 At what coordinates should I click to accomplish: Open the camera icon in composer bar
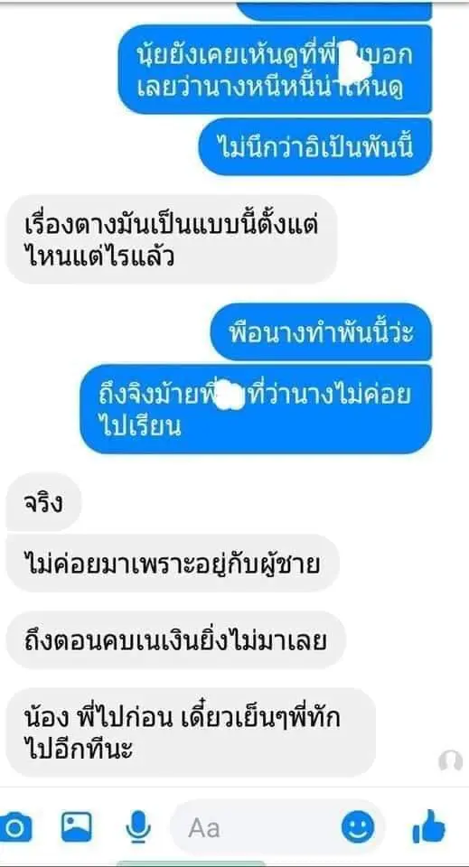(14, 826)
